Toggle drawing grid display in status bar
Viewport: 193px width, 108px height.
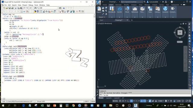(x=120, y=101)
